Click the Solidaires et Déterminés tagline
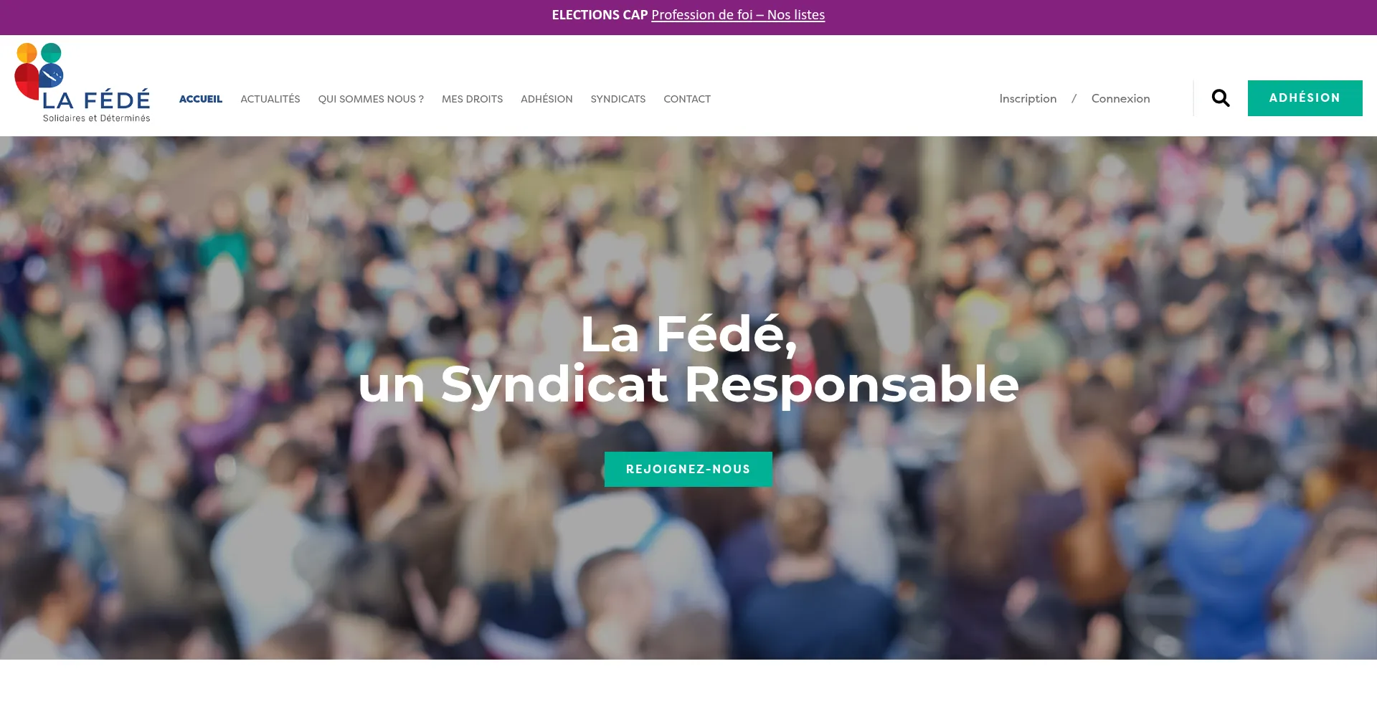1377x712 pixels. (97, 118)
